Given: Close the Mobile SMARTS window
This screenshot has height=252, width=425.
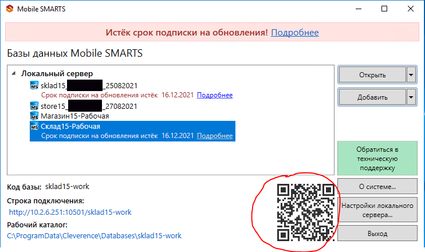Looking at the screenshot, I should [x=411, y=9].
